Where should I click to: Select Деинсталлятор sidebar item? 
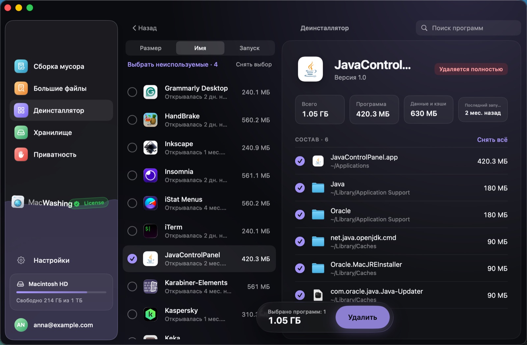(x=61, y=110)
